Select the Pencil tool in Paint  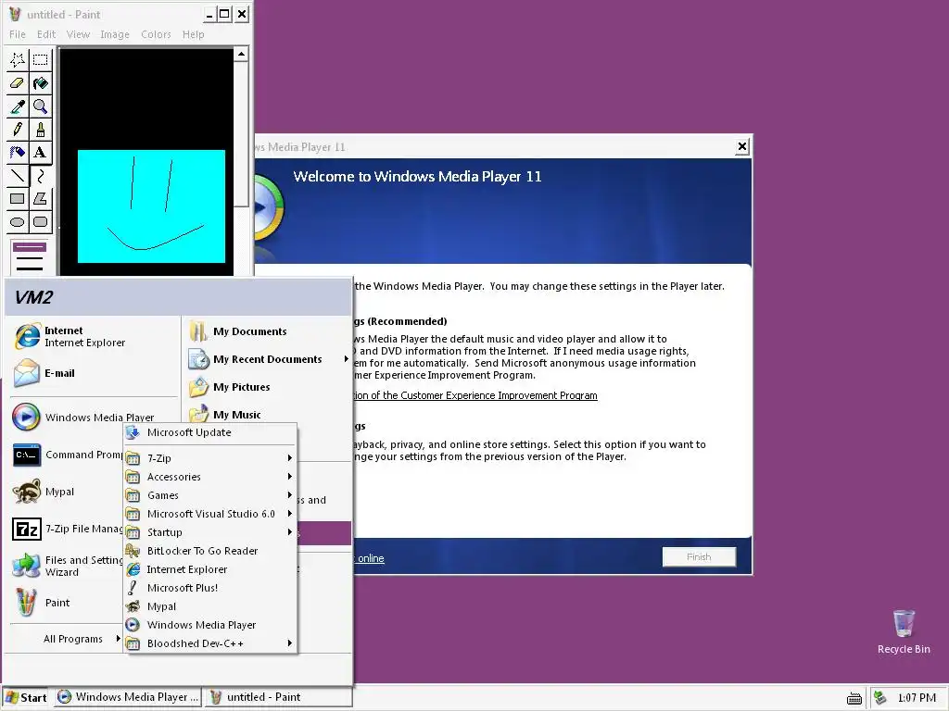(x=18, y=130)
